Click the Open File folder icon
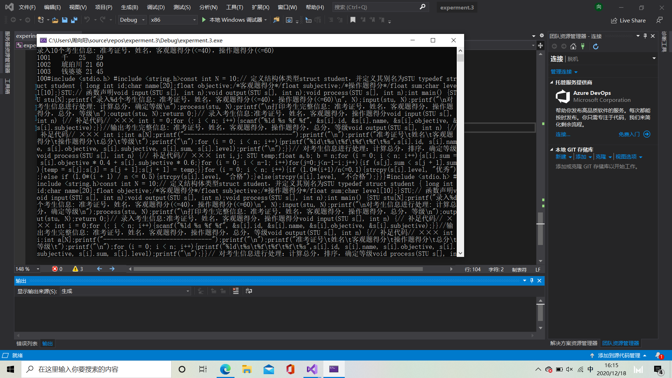Screen dimensions: 672x378 (x=55, y=20)
